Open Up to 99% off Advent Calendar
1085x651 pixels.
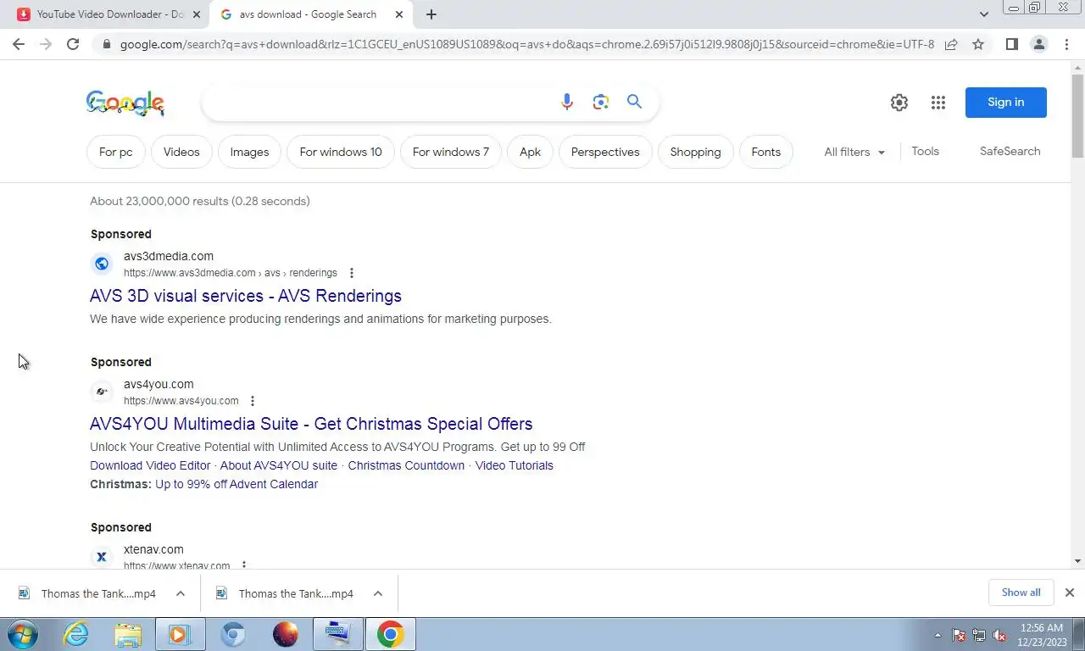tap(236, 484)
